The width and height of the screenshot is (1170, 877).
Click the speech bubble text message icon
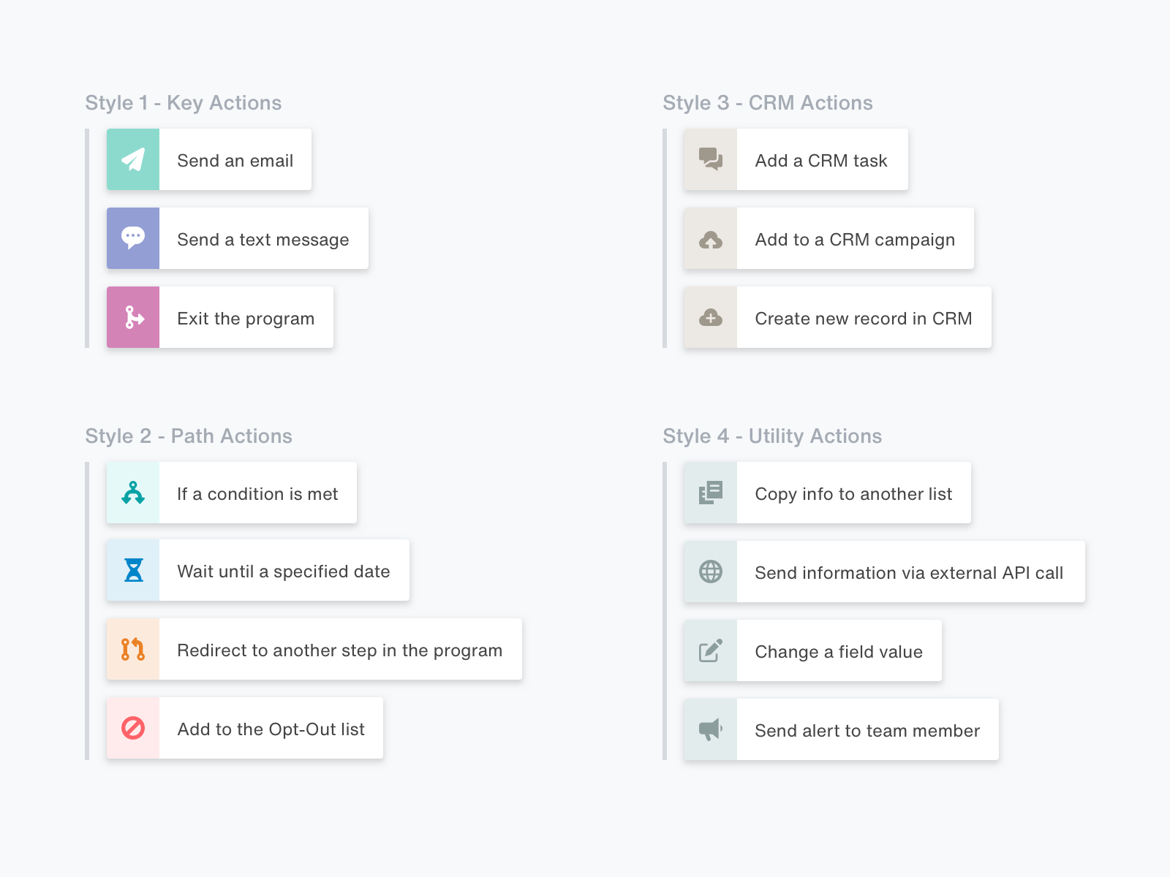click(x=133, y=238)
